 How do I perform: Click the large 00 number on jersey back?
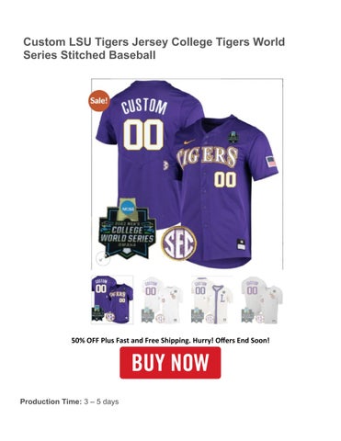coord(143,134)
